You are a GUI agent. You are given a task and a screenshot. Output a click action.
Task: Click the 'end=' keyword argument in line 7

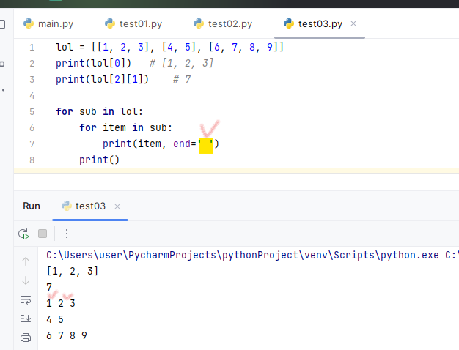coord(185,144)
